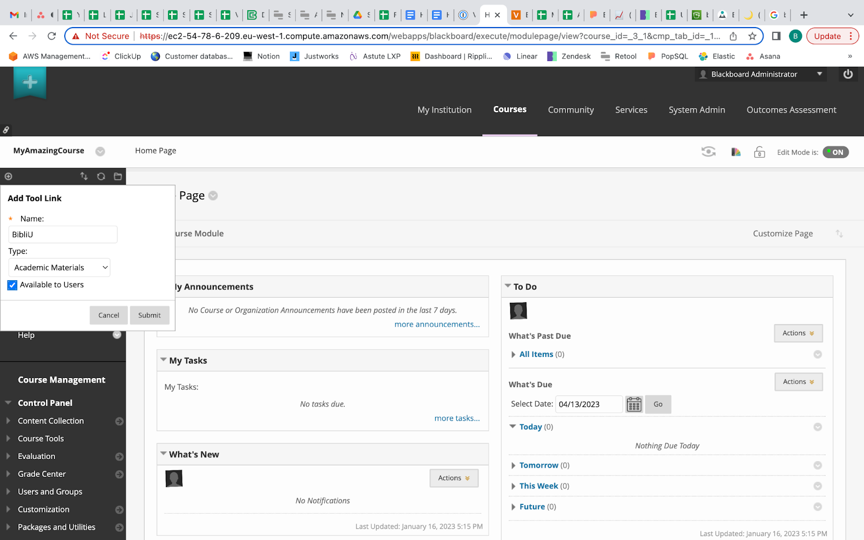Screen dimensions: 864x540
Task: Open the course theme palette icon
Action: [735, 152]
